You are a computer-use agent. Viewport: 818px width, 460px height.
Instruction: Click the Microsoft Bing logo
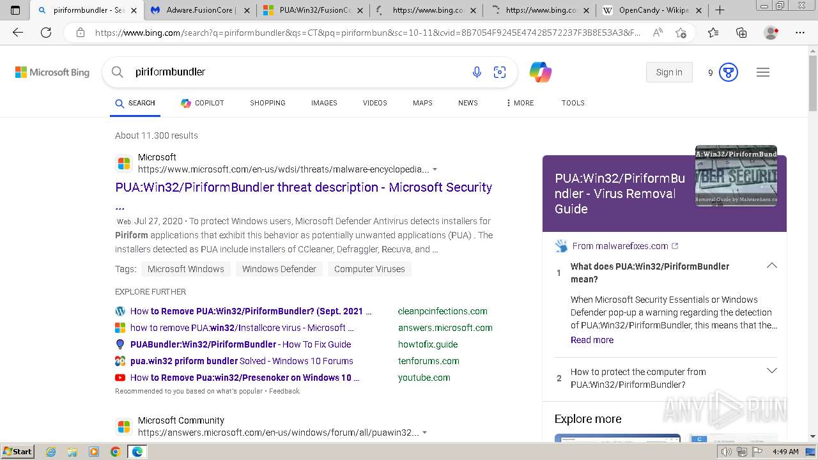tap(52, 72)
